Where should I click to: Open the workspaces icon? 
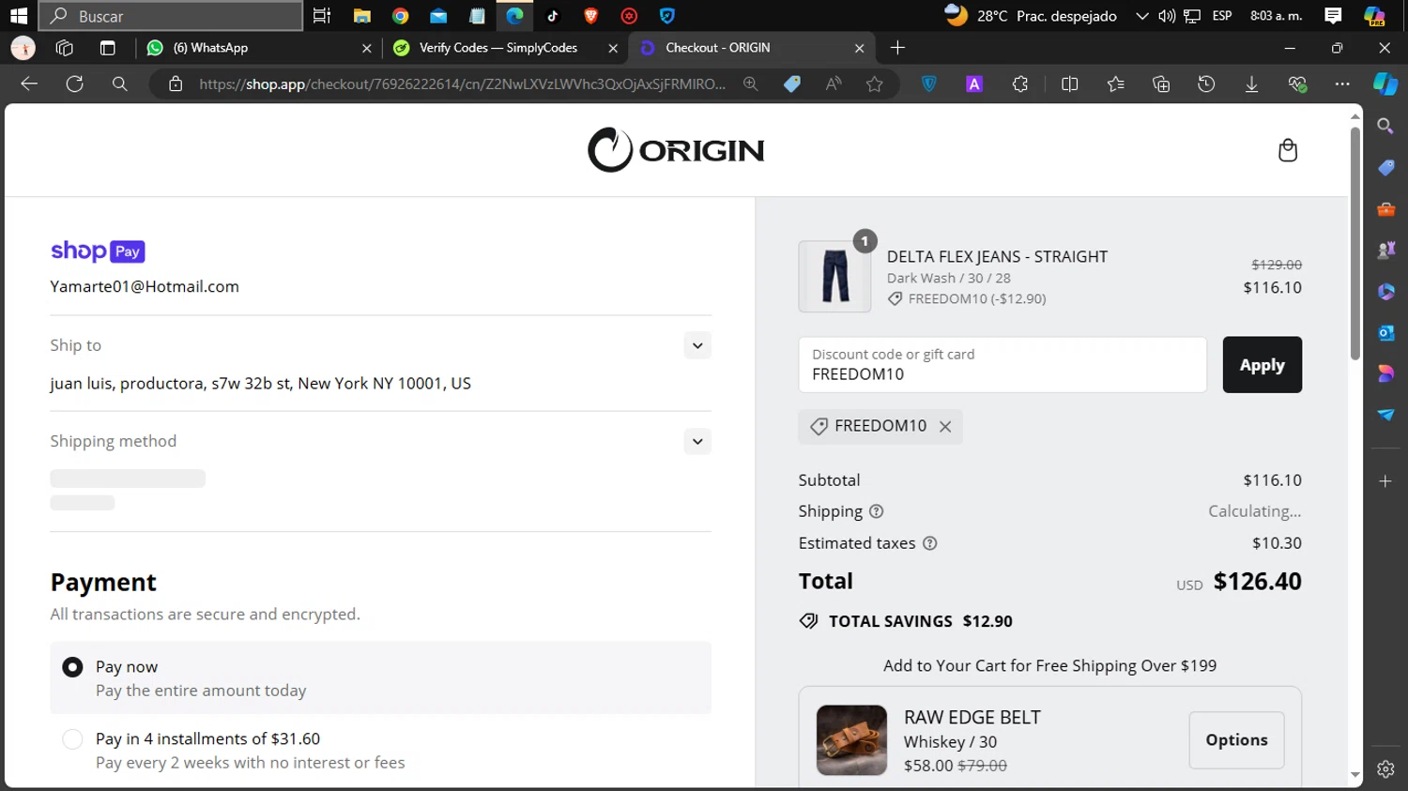click(65, 48)
